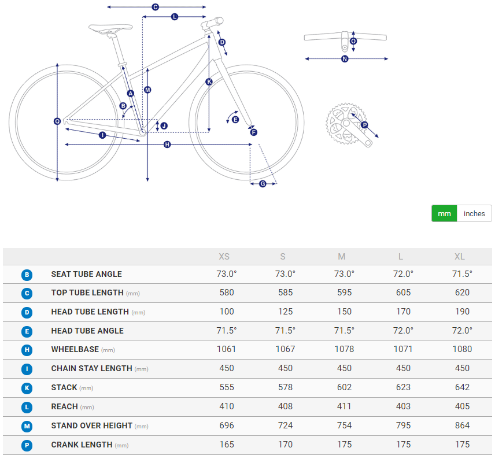Click the K badge beside Stack
The height and width of the screenshot is (459, 495).
pos(27,388)
